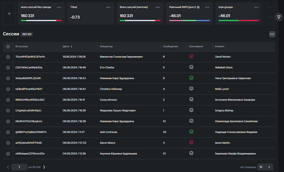This screenshot has height=172, width=284.
Task: Click the page number input field
Action: tap(19, 167)
